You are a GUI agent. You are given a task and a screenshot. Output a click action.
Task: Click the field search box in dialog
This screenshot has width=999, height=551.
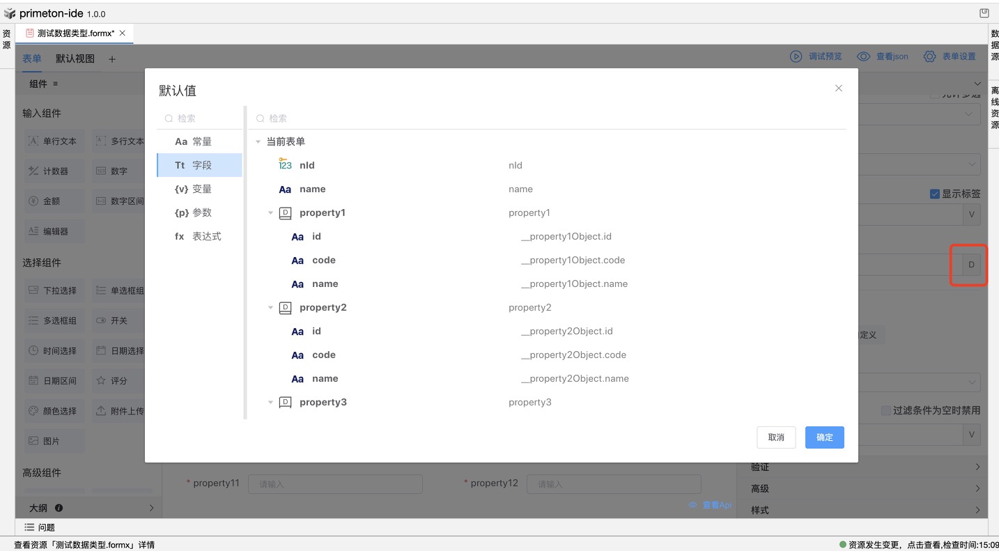[x=550, y=118]
